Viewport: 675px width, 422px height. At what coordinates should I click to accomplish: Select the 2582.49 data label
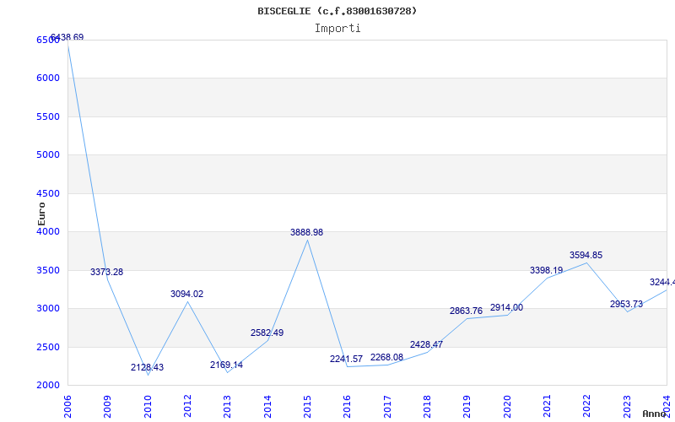[x=267, y=333]
